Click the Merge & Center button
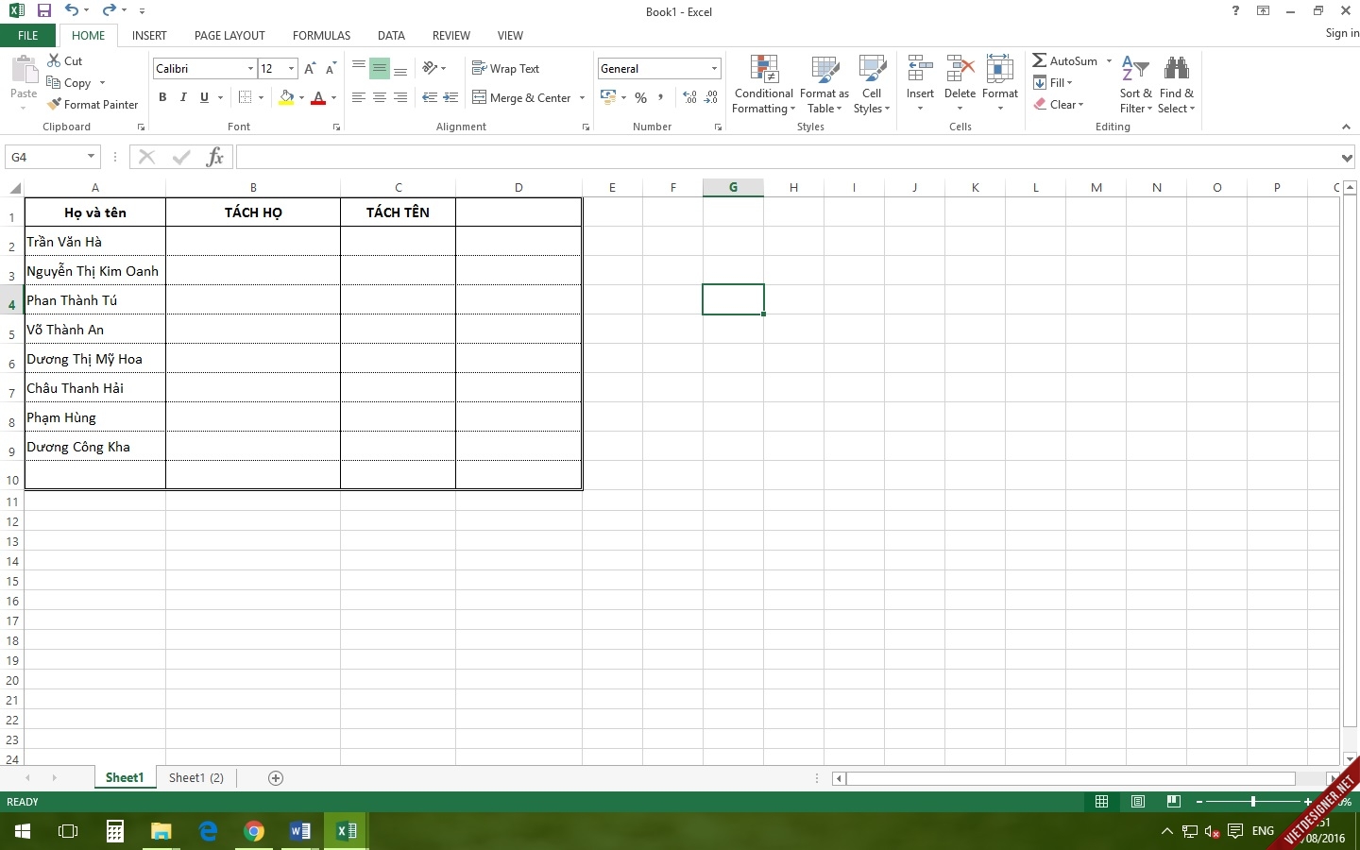Image resolution: width=1360 pixels, height=850 pixels. (x=522, y=97)
